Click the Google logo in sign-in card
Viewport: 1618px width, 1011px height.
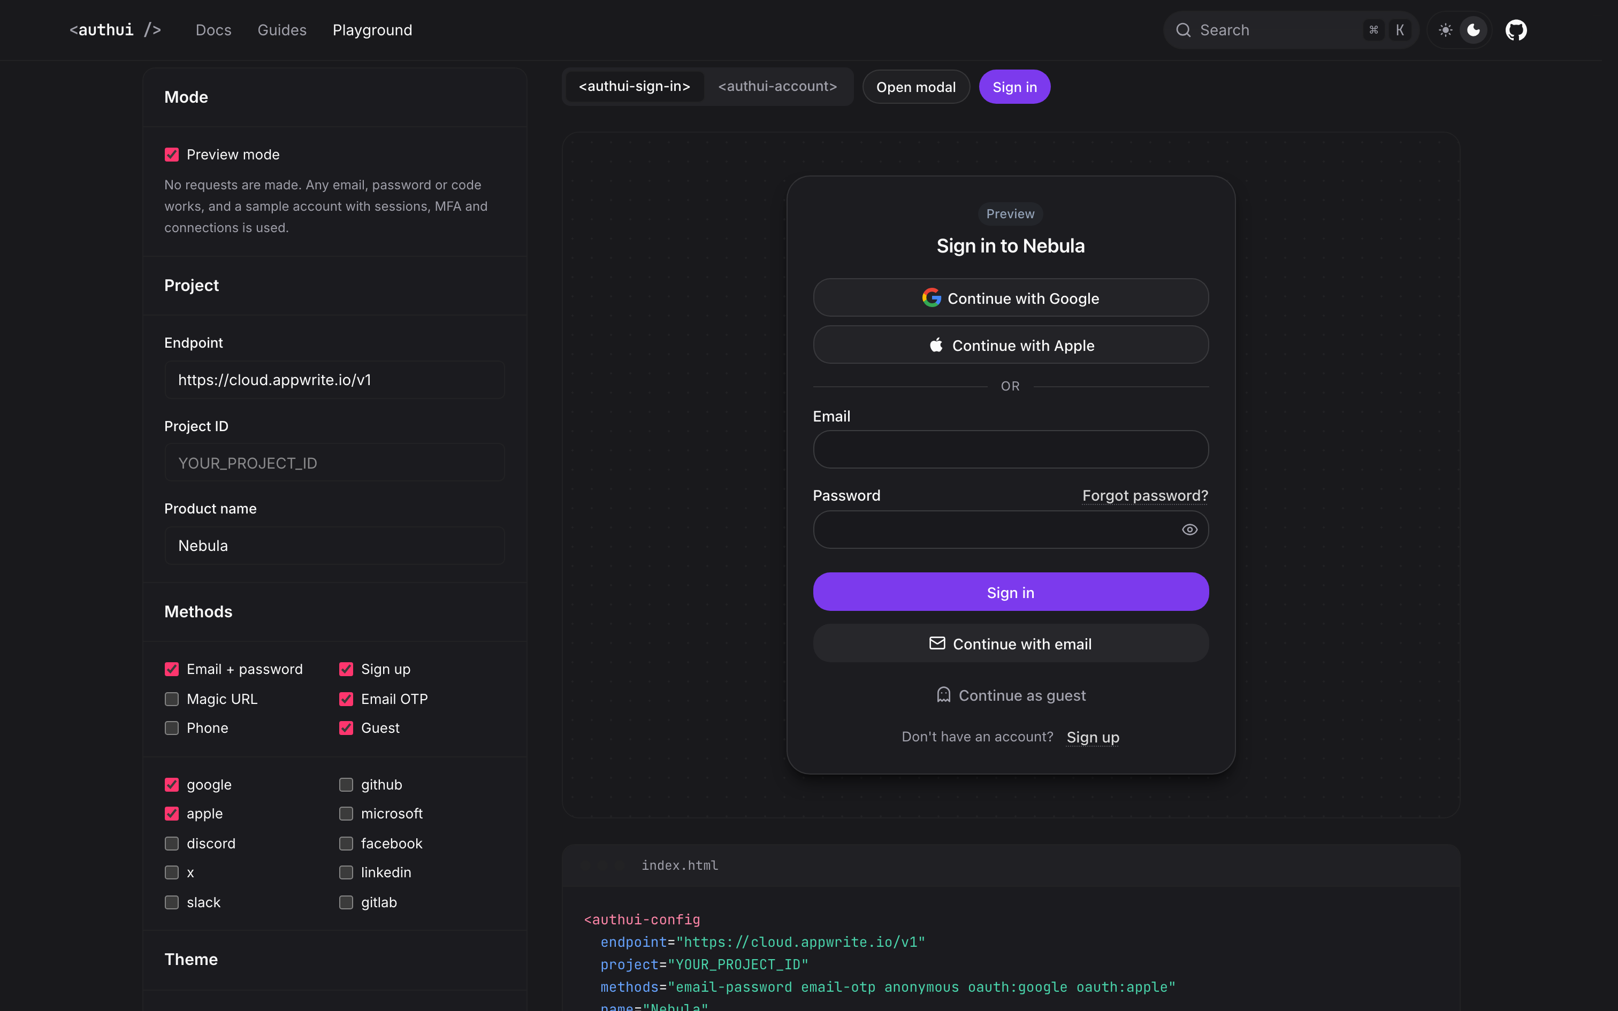(x=932, y=297)
